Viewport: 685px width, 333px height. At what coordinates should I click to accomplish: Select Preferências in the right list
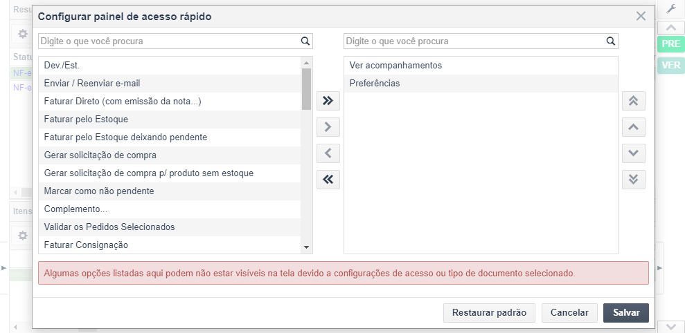click(481, 83)
